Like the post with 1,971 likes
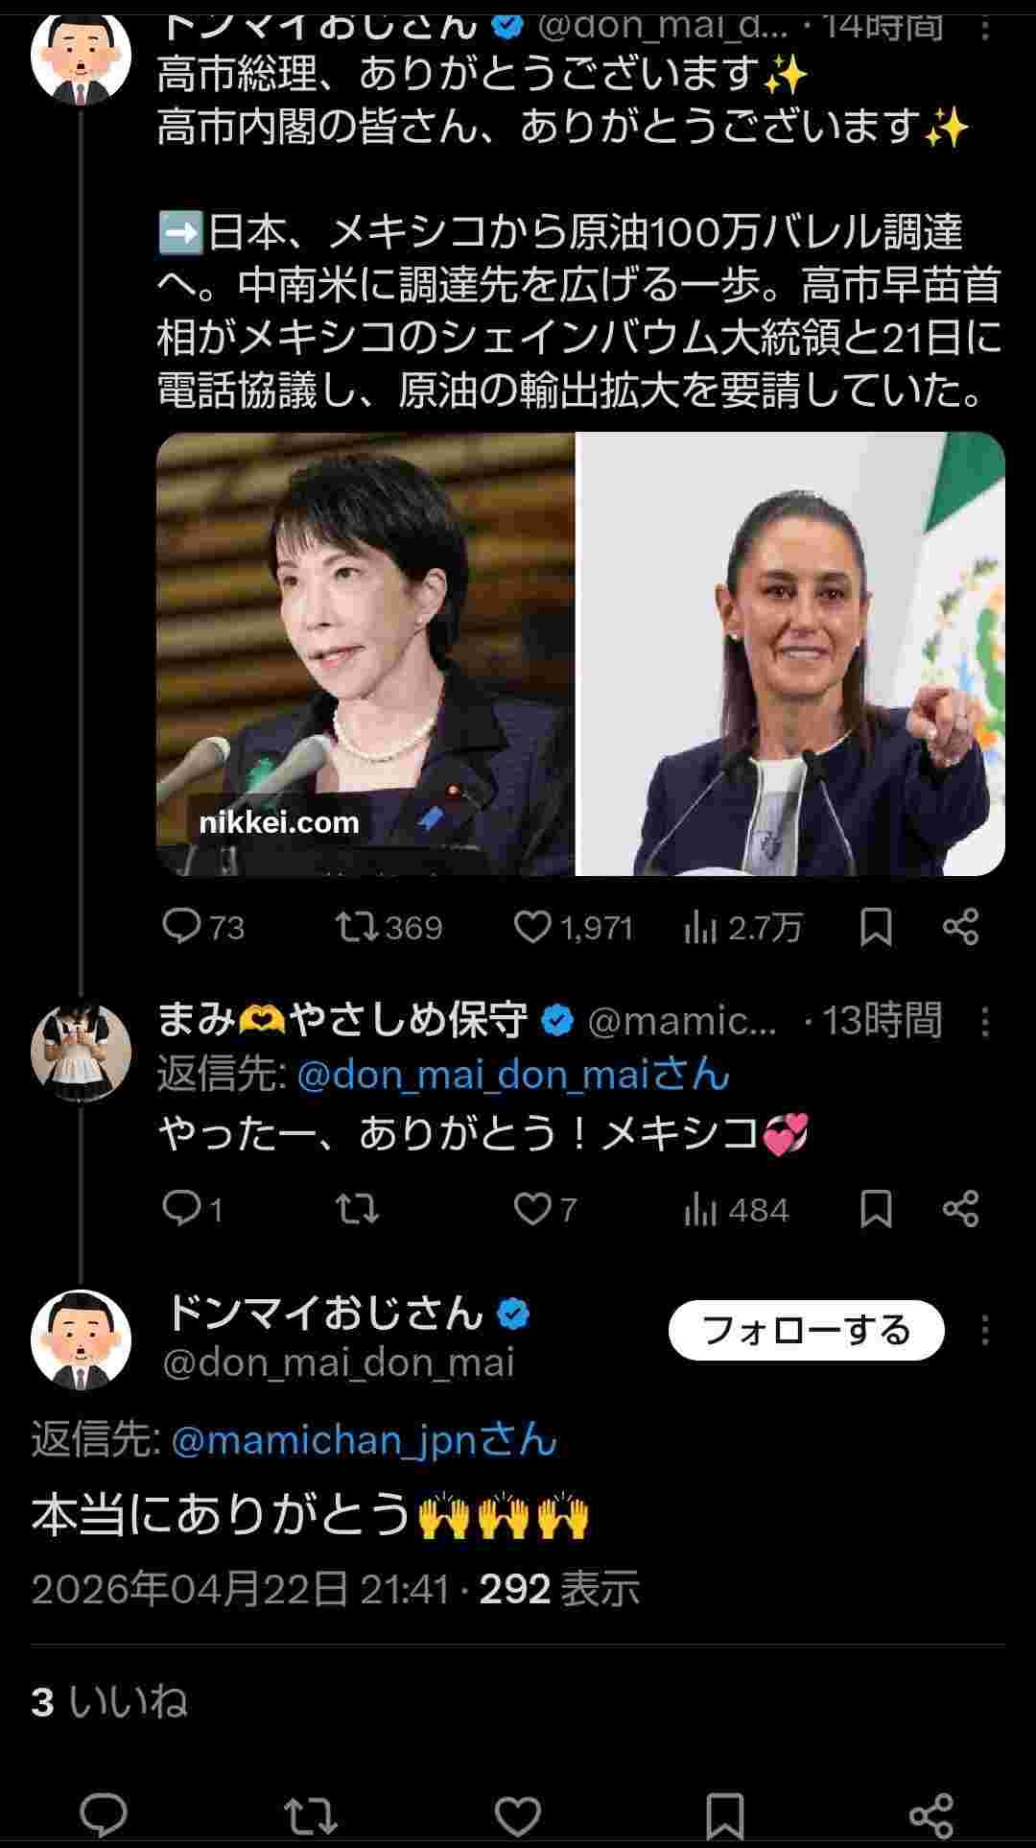Image resolution: width=1036 pixels, height=1848 pixels. (532, 926)
